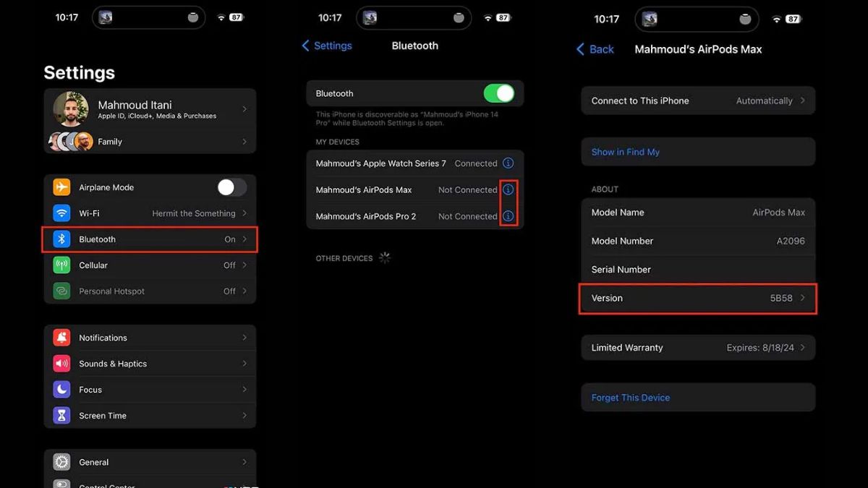Viewport: 868px width, 488px height.
Task: Select Mahmoud's AirPods Pro 2 device row
Action: point(414,216)
